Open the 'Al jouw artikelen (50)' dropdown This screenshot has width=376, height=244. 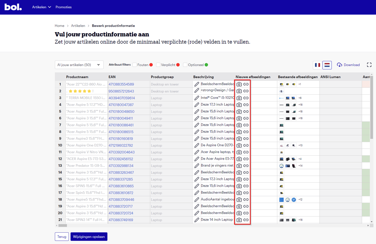pos(79,65)
